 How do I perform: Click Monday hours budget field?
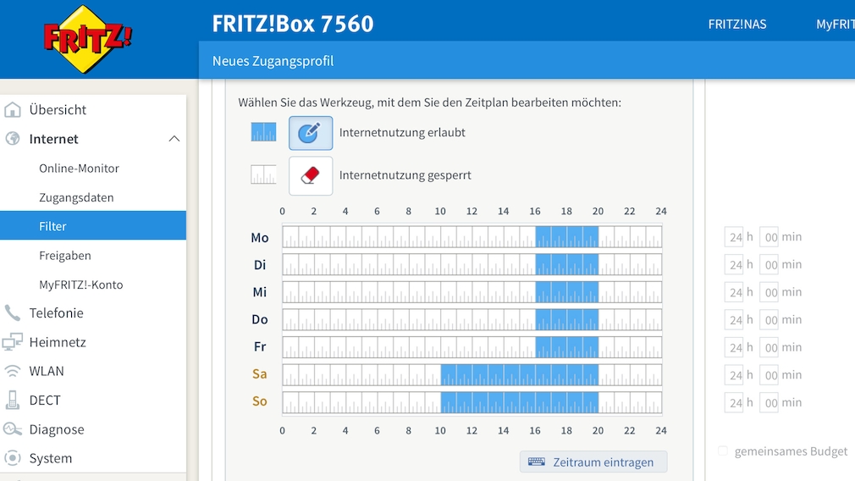pyautogui.click(x=734, y=237)
